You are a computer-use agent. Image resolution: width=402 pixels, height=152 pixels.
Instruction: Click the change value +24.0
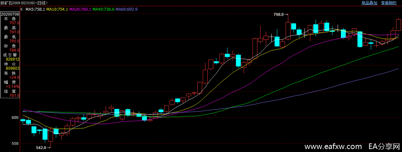[14, 77]
